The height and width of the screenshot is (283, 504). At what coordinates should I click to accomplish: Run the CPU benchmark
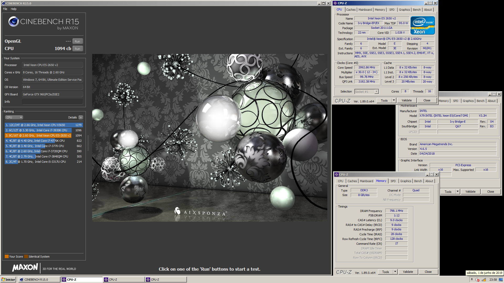pos(77,49)
